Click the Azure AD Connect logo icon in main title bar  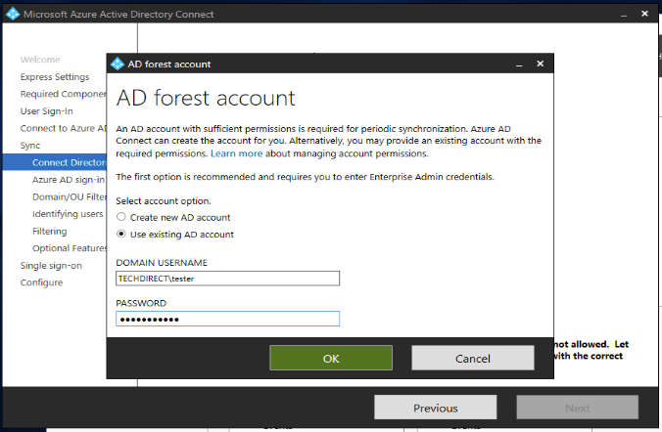click(13, 14)
